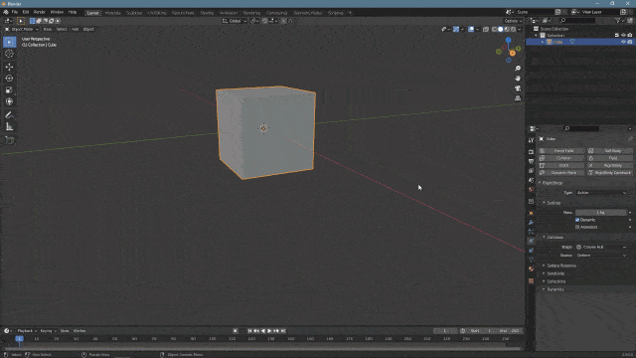Screen dimensions: 636x358
Task: Open the Render menu
Action: (40, 12)
